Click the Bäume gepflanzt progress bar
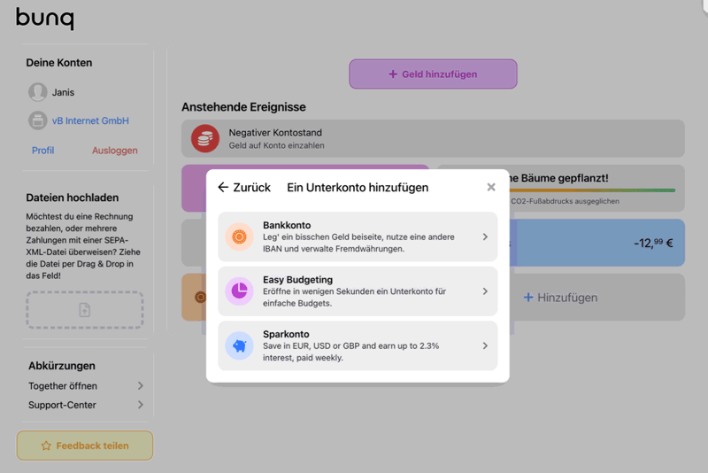This screenshot has width=708, height=473. click(x=592, y=190)
